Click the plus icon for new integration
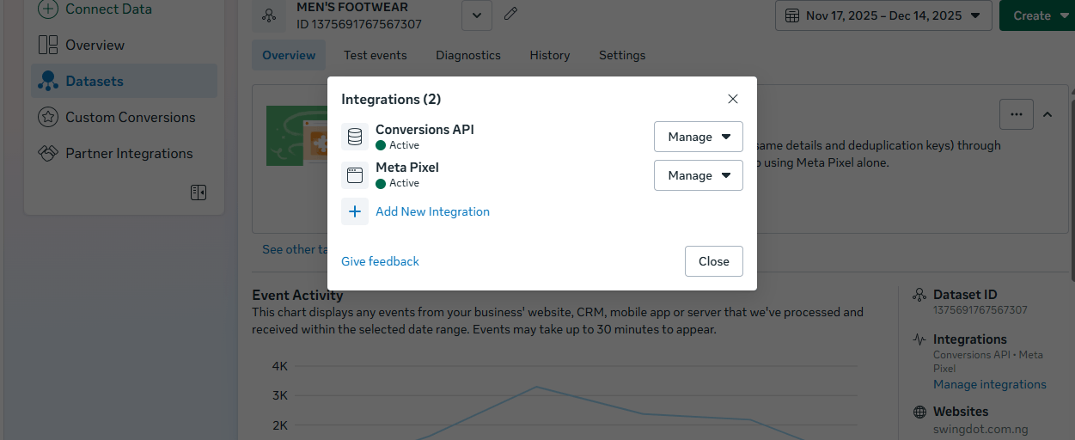This screenshot has width=1075, height=440. point(355,211)
